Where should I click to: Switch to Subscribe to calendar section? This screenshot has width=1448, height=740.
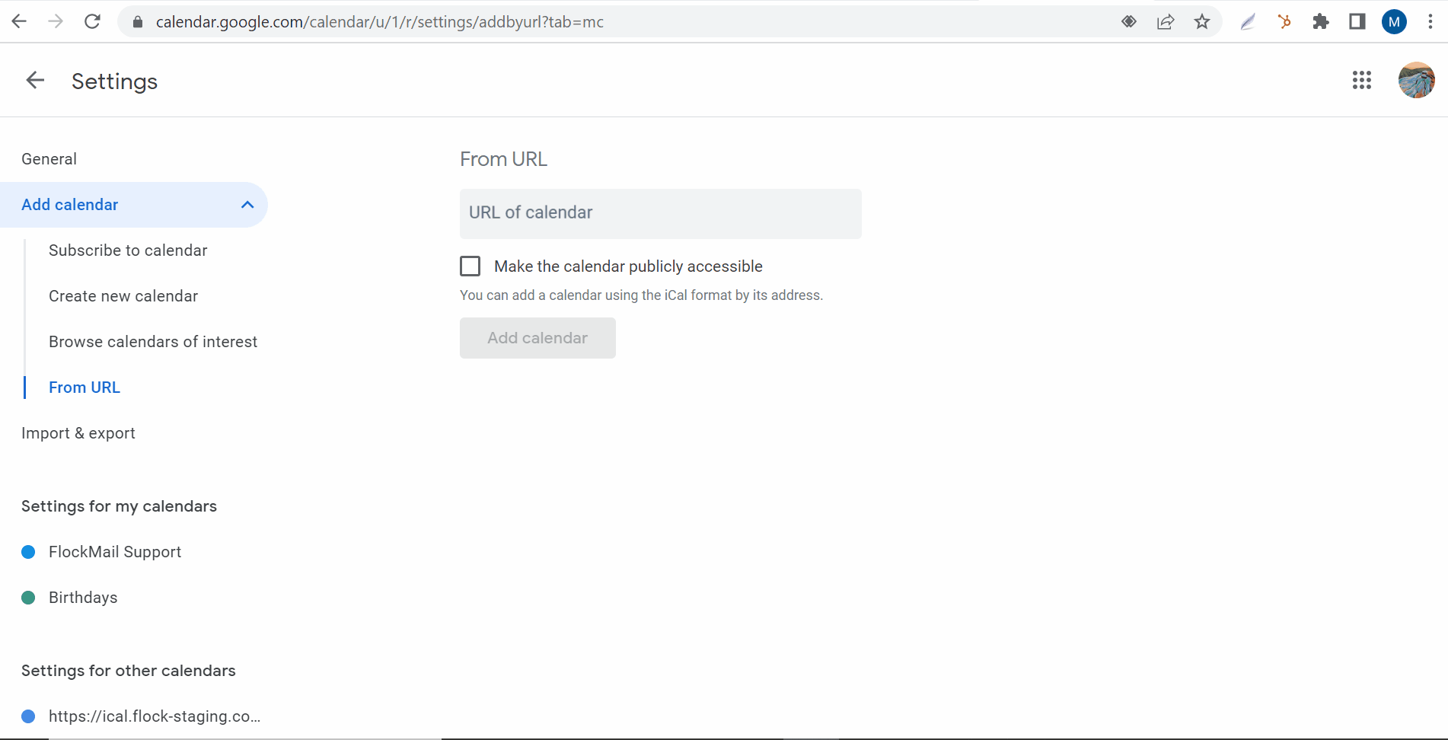coord(128,250)
